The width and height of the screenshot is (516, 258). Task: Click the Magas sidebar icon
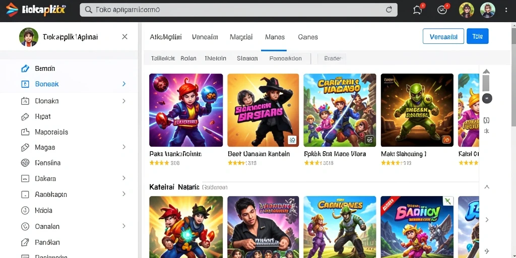coord(25,148)
